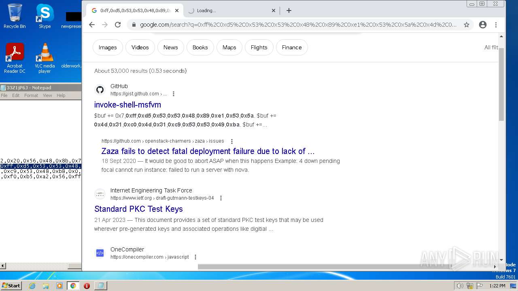Image resolution: width=518 pixels, height=291 pixels.
Task: Go forward in Chrome
Action: coord(105,25)
